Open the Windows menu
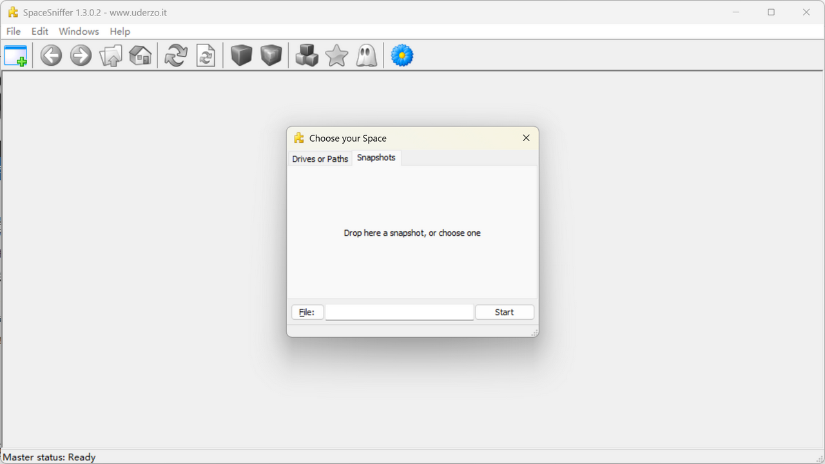 (x=79, y=31)
